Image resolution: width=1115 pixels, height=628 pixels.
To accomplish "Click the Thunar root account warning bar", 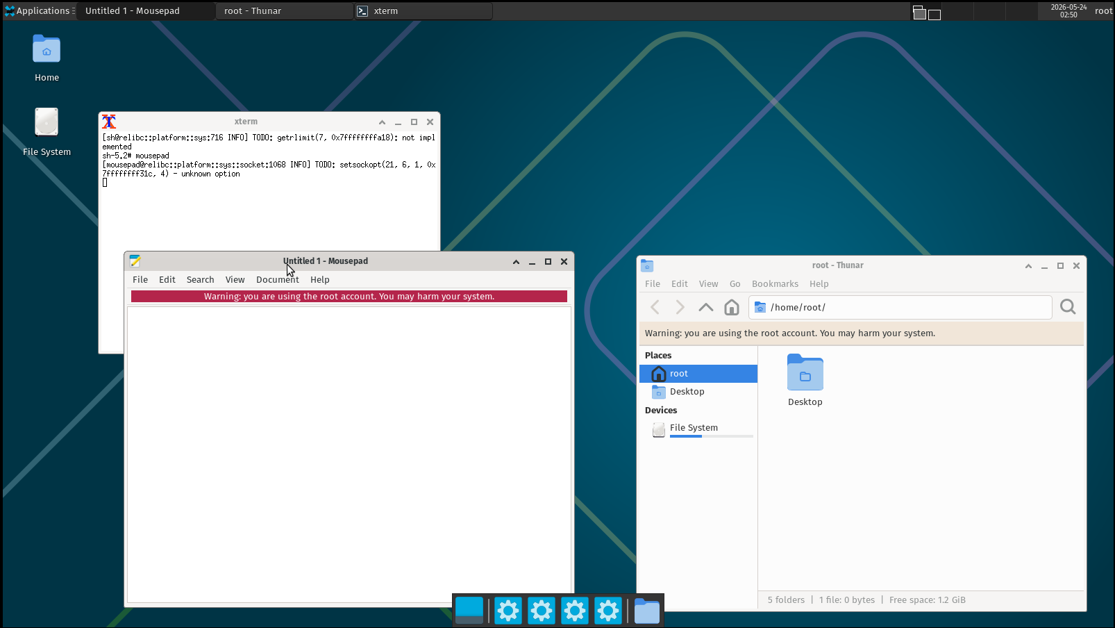I will click(862, 333).
